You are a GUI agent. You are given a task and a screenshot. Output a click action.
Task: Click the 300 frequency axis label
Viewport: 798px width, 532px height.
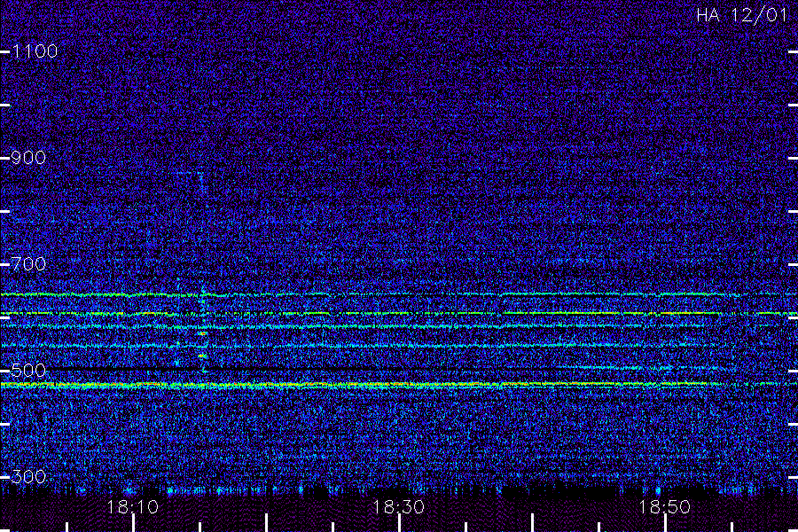tap(28, 477)
